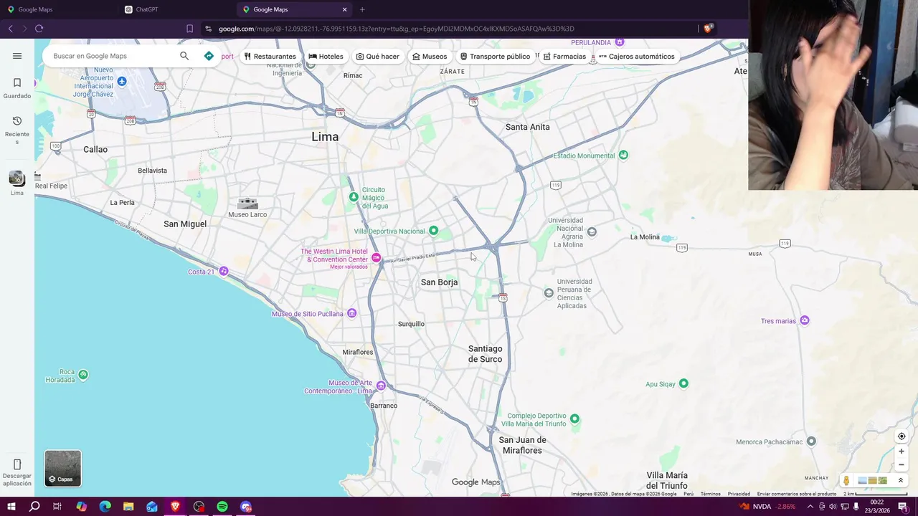Go back in browser history
Screen dimensions: 918x516
(10, 29)
